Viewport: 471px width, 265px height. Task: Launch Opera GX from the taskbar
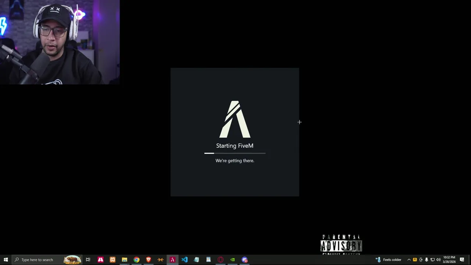(220, 259)
